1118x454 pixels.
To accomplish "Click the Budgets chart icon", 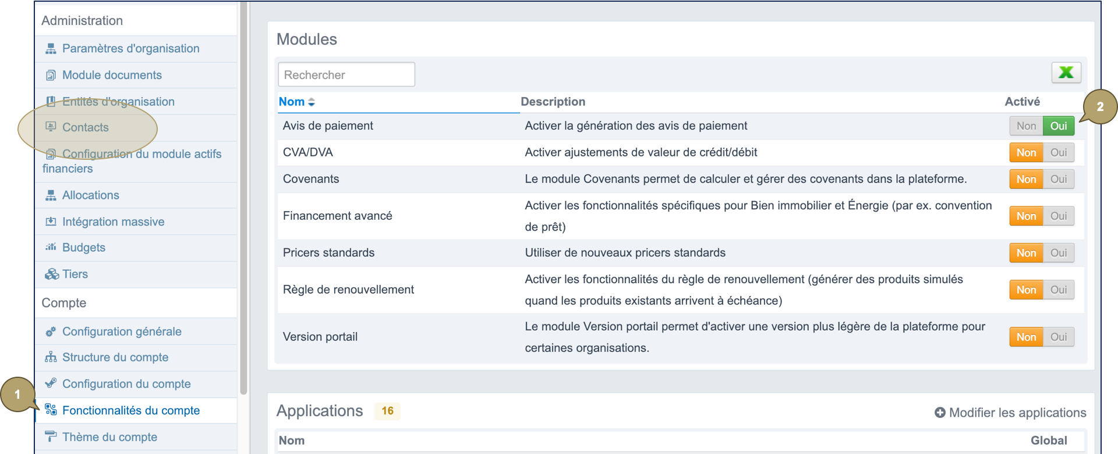I will tap(51, 247).
